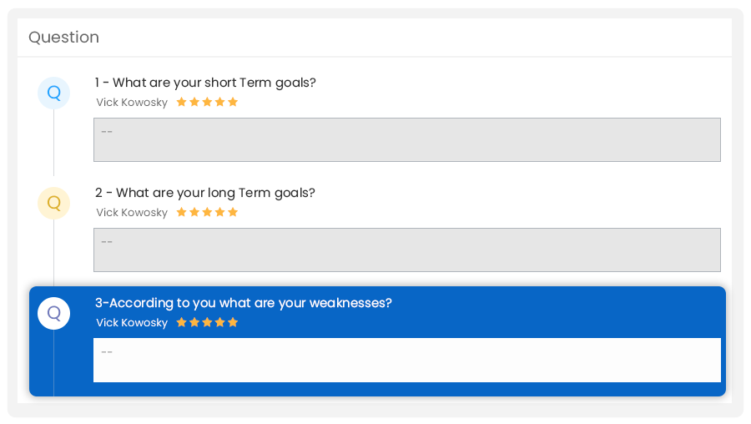751x424 pixels.
Task: Click the blue Q icon for question 1
Action: (x=53, y=93)
